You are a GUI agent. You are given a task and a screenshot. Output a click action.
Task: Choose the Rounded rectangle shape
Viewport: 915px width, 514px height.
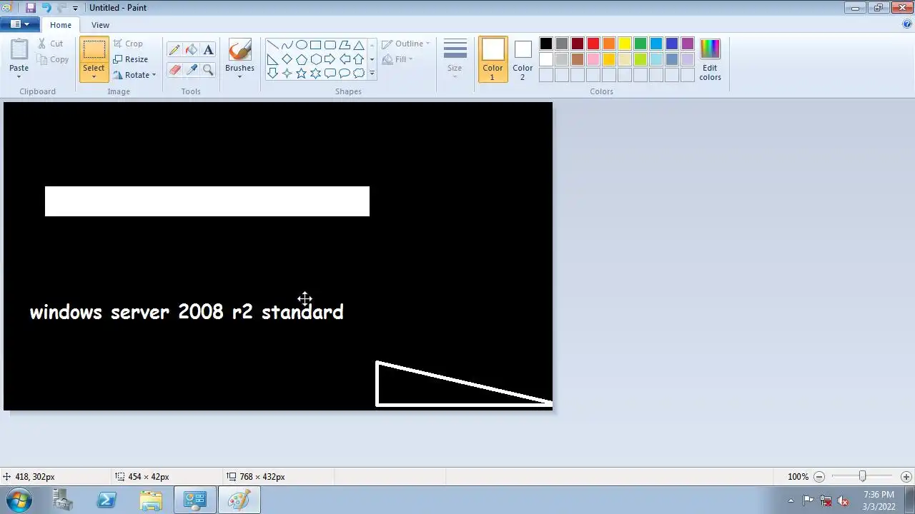(x=330, y=45)
